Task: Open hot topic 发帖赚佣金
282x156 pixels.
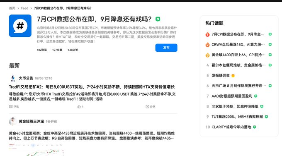Action: (221, 75)
